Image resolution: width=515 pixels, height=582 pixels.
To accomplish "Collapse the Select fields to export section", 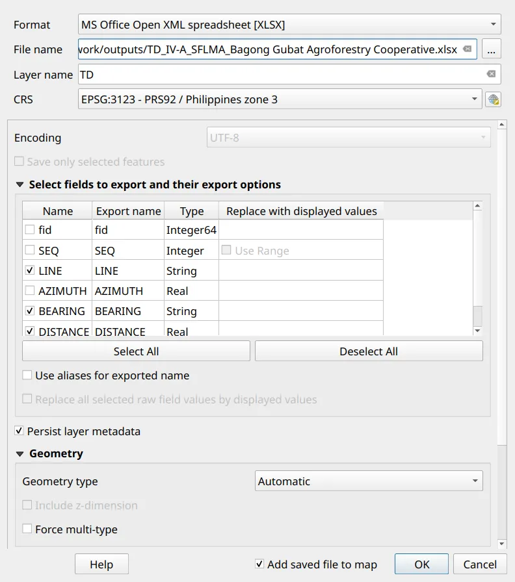I will 20,184.
